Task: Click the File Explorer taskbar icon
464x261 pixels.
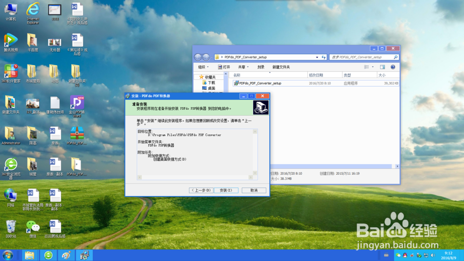Action: pos(29,255)
